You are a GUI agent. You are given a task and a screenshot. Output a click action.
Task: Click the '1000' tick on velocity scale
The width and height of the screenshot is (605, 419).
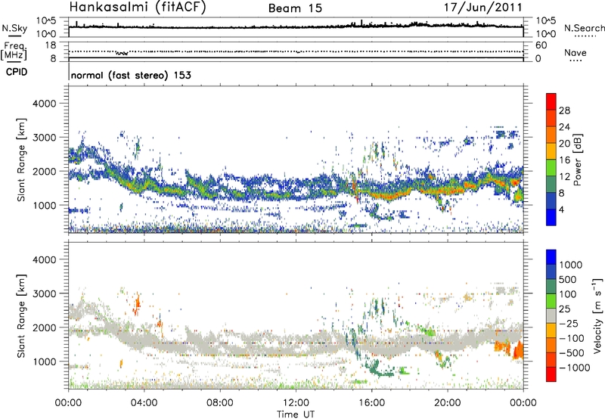571,265
